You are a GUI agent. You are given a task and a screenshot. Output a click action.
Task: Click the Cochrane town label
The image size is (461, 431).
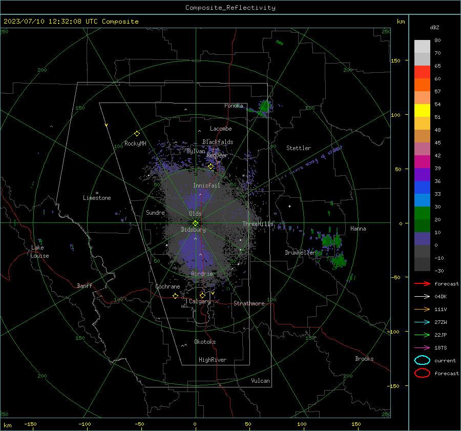coord(167,286)
